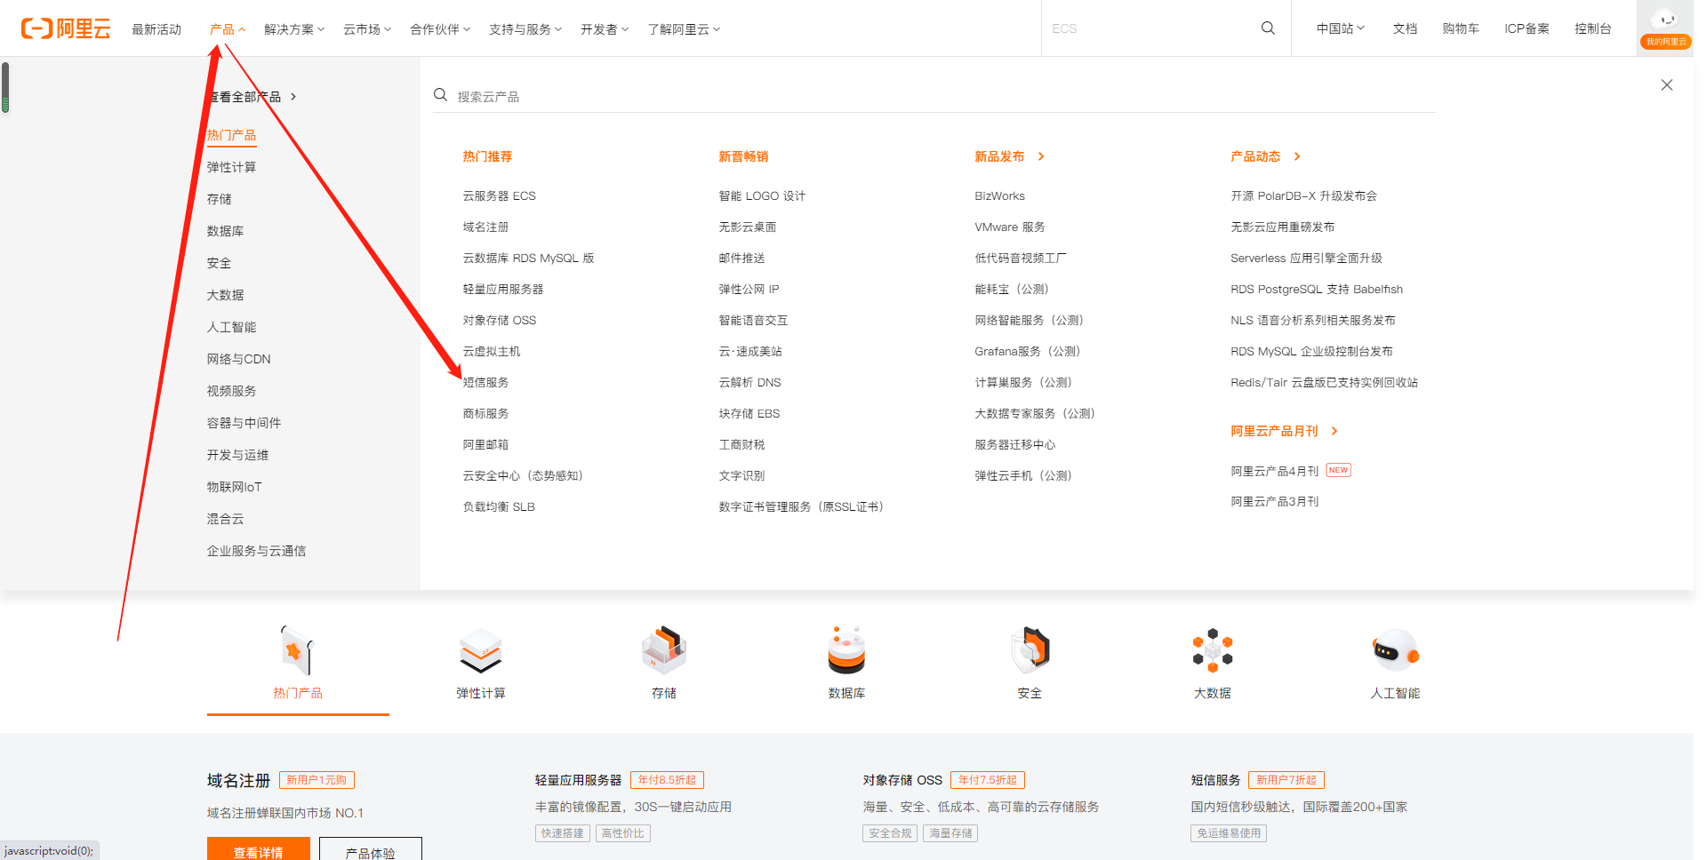Open the 短信服务 product link

(x=485, y=382)
